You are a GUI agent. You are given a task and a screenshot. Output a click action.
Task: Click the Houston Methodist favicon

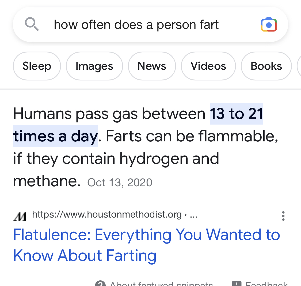(x=20, y=216)
